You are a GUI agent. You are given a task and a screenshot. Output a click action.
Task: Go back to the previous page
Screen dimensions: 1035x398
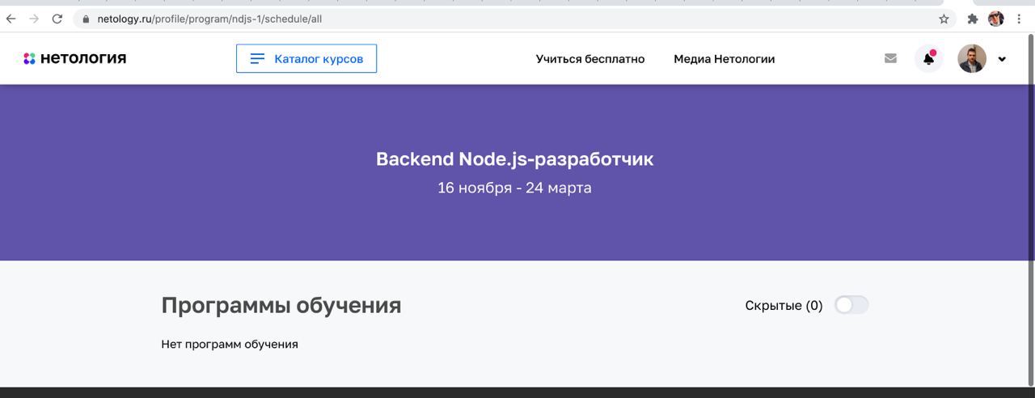point(11,19)
